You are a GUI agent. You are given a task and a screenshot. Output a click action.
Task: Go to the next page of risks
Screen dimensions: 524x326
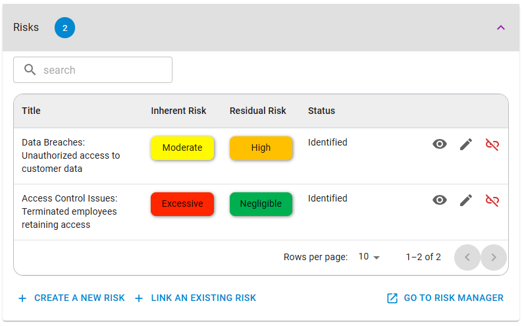click(494, 257)
